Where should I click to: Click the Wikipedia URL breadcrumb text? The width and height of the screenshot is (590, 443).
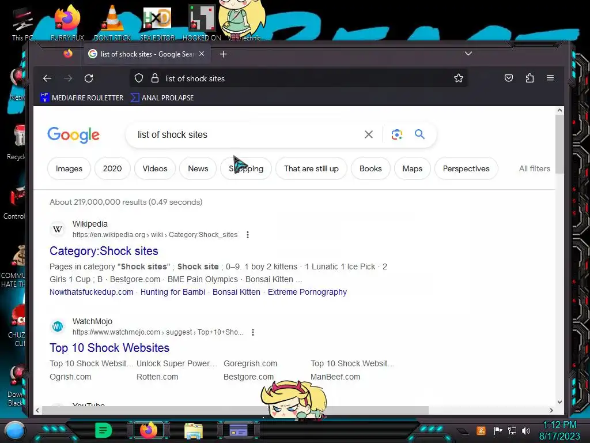coord(155,235)
